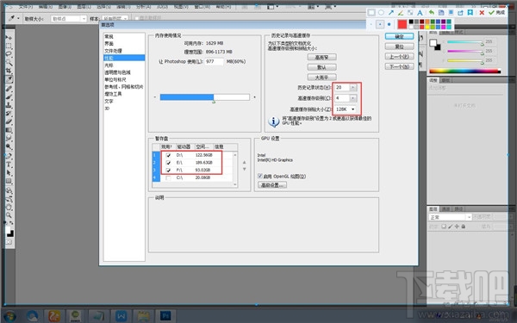Open the blend mode 正常 dropdown in Layers panel
Viewport: 517px width, 323px height.
(450, 217)
